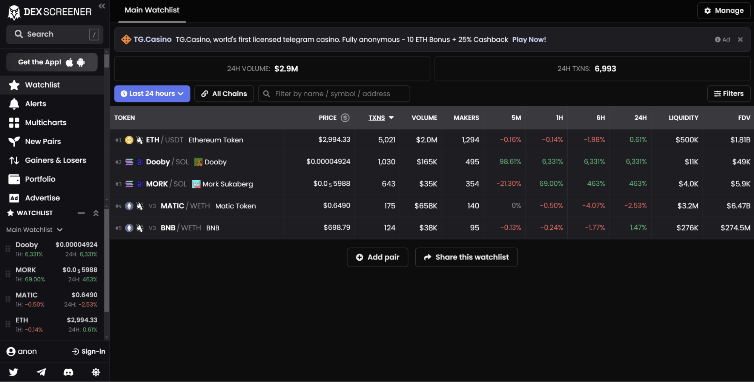This screenshot has width=754, height=382.
Task: Go to Gainers & Losers
Action: click(55, 160)
